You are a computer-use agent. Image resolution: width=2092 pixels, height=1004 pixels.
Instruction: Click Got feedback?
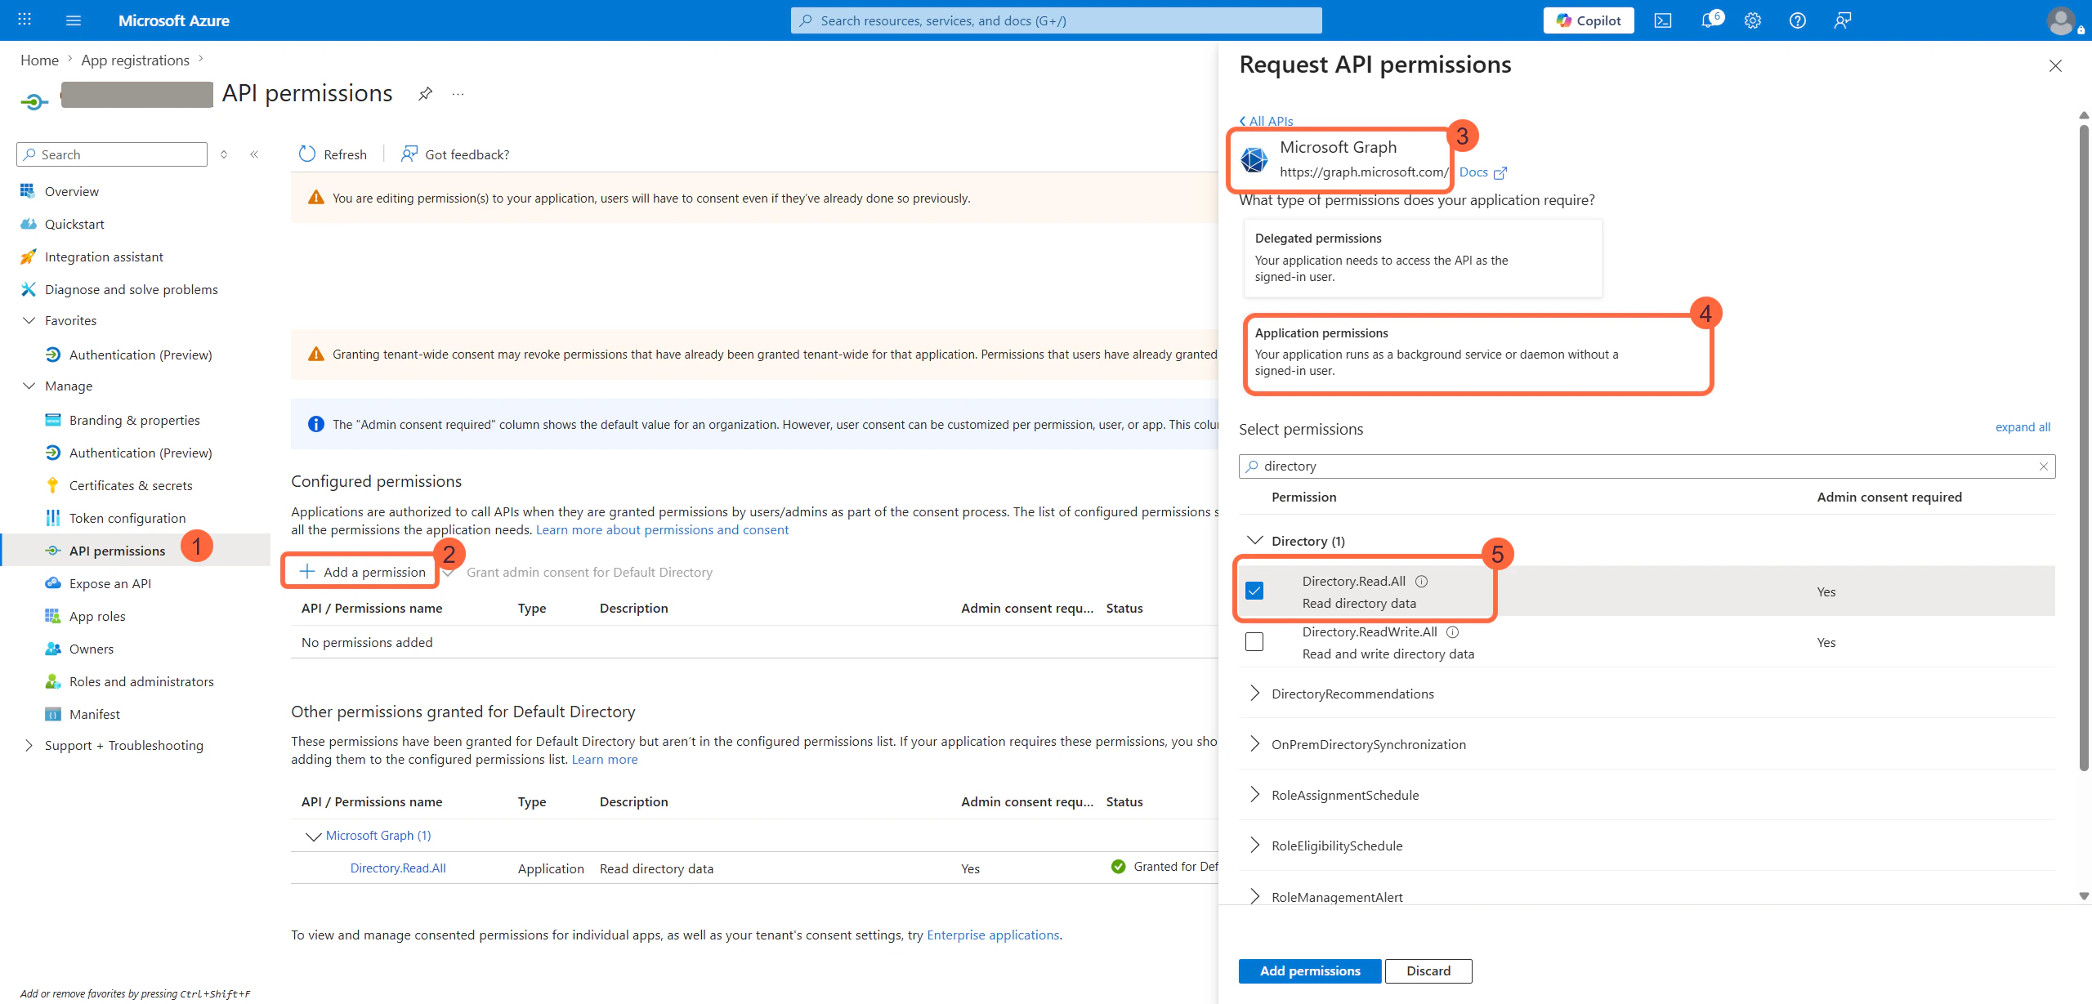pyautogui.click(x=455, y=154)
